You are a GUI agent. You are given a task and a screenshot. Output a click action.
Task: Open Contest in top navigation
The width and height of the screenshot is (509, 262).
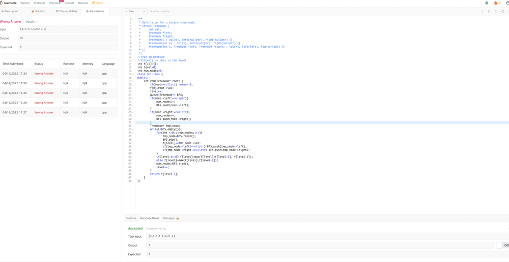(69, 3)
